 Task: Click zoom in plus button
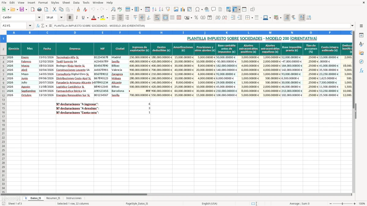coord(355,204)
